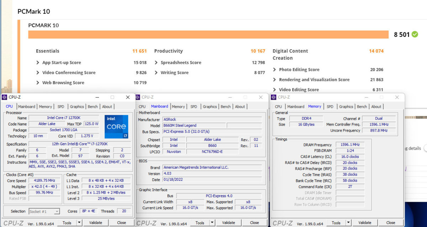427x227 pixels.
Task: Click the Nuvoton LPCIO field
Action: click(x=174, y=152)
